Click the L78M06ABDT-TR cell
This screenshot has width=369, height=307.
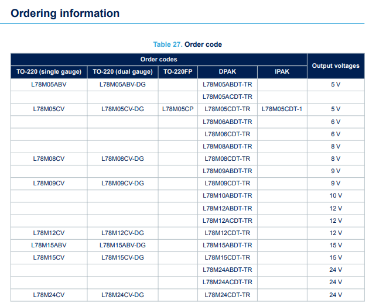[x=227, y=122]
